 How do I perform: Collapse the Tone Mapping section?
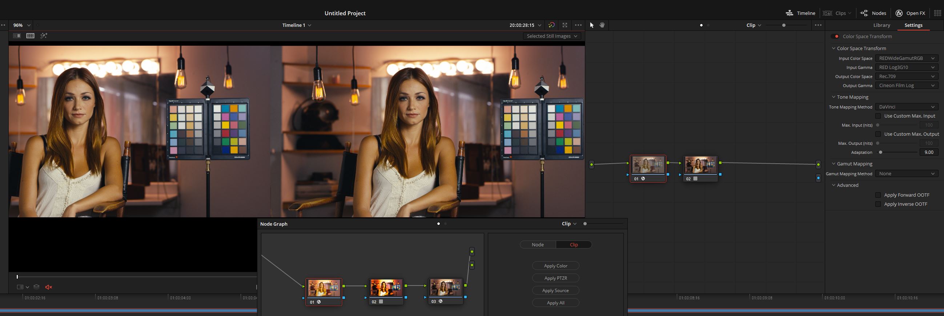834,97
